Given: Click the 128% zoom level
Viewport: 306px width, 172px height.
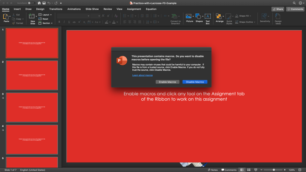Looking at the screenshot, I should (292, 170).
